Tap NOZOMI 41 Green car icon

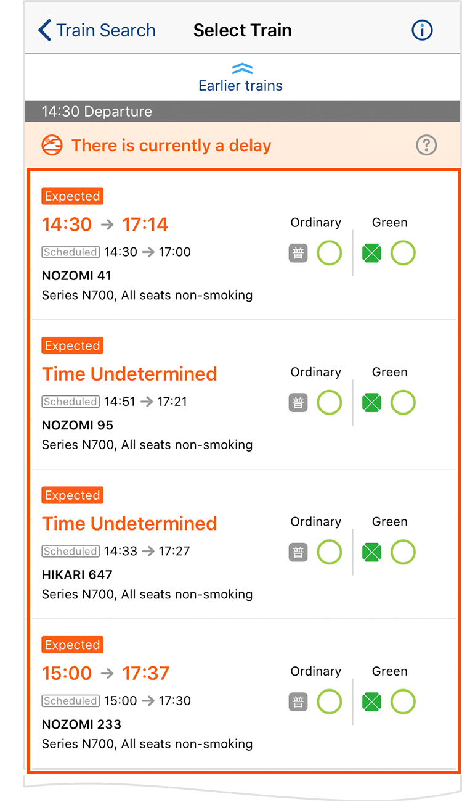click(372, 253)
